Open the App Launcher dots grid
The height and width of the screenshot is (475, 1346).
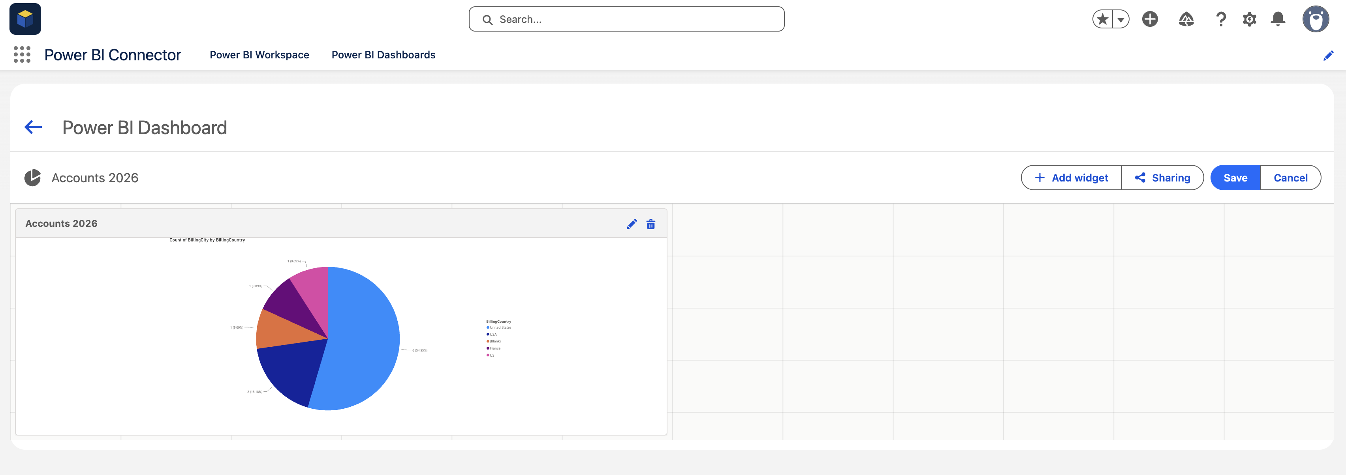[22, 54]
